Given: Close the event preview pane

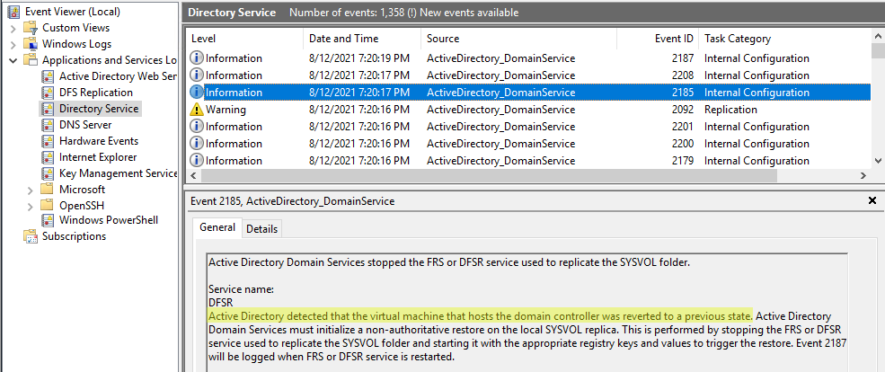Looking at the screenshot, I should click(x=872, y=200).
